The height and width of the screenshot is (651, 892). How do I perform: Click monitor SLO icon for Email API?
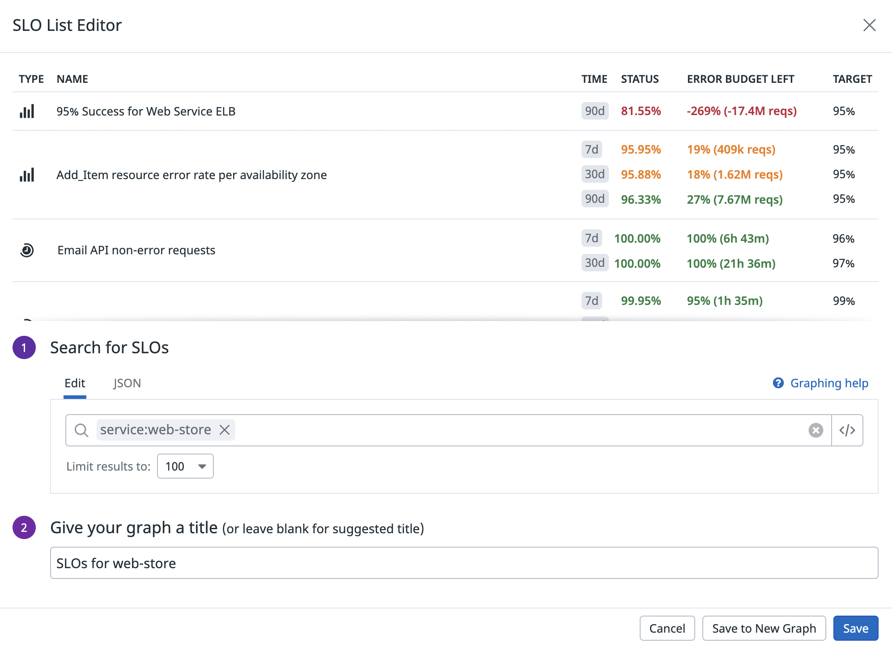click(x=27, y=250)
